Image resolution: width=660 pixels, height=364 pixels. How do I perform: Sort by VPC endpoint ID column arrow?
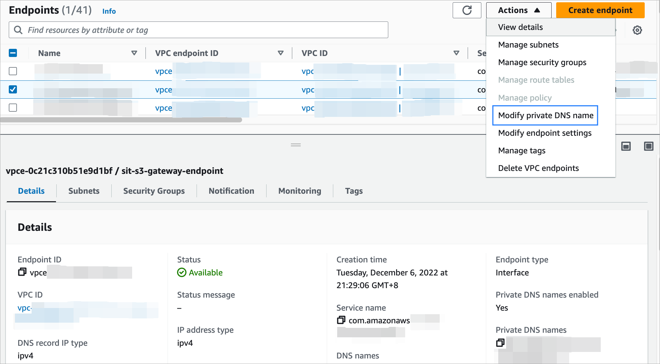point(281,53)
